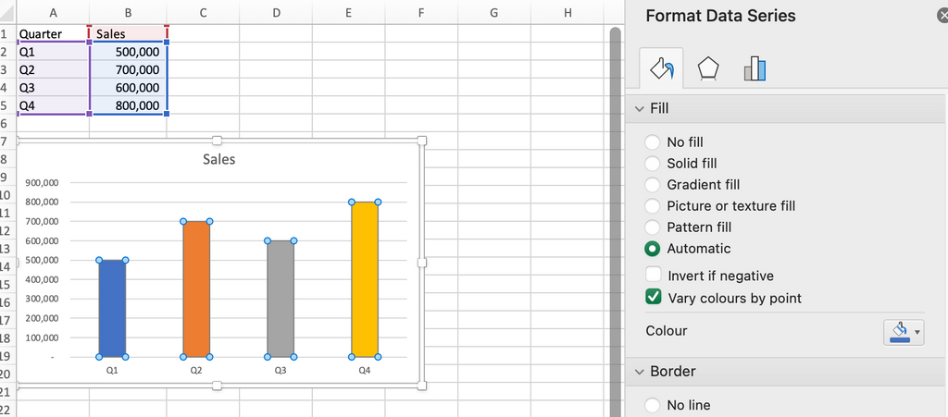Open the Series Options bar chart tab

click(755, 68)
